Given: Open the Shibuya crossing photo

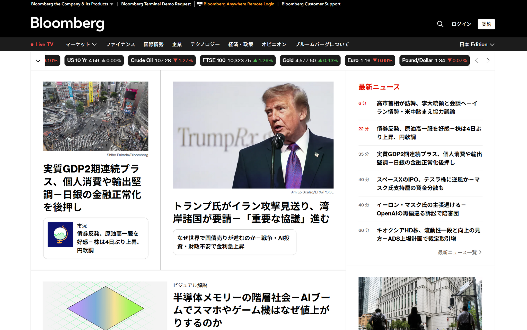Looking at the screenshot, I should (x=96, y=116).
